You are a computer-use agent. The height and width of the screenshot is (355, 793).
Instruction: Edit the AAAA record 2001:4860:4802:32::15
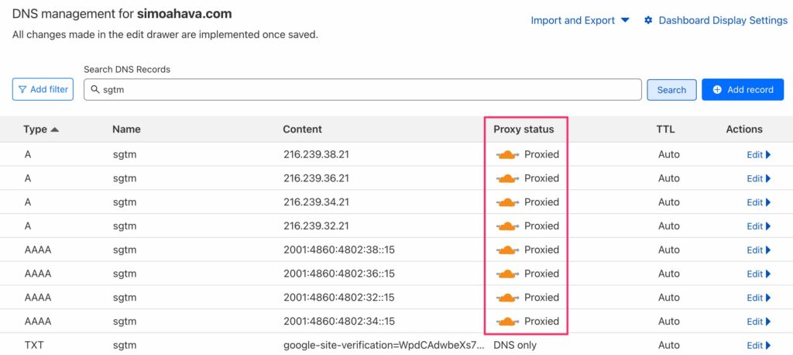pyautogui.click(x=759, y=298)
